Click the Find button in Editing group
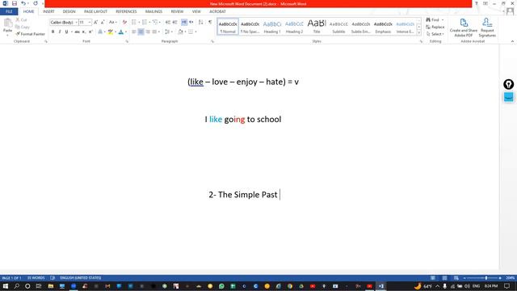517x291 pixels. [433, 19]
